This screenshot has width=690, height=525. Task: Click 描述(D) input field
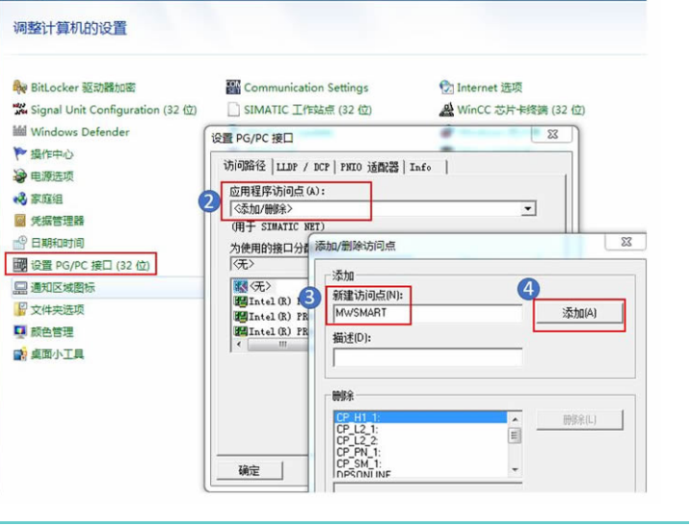[x=427, y=356]
